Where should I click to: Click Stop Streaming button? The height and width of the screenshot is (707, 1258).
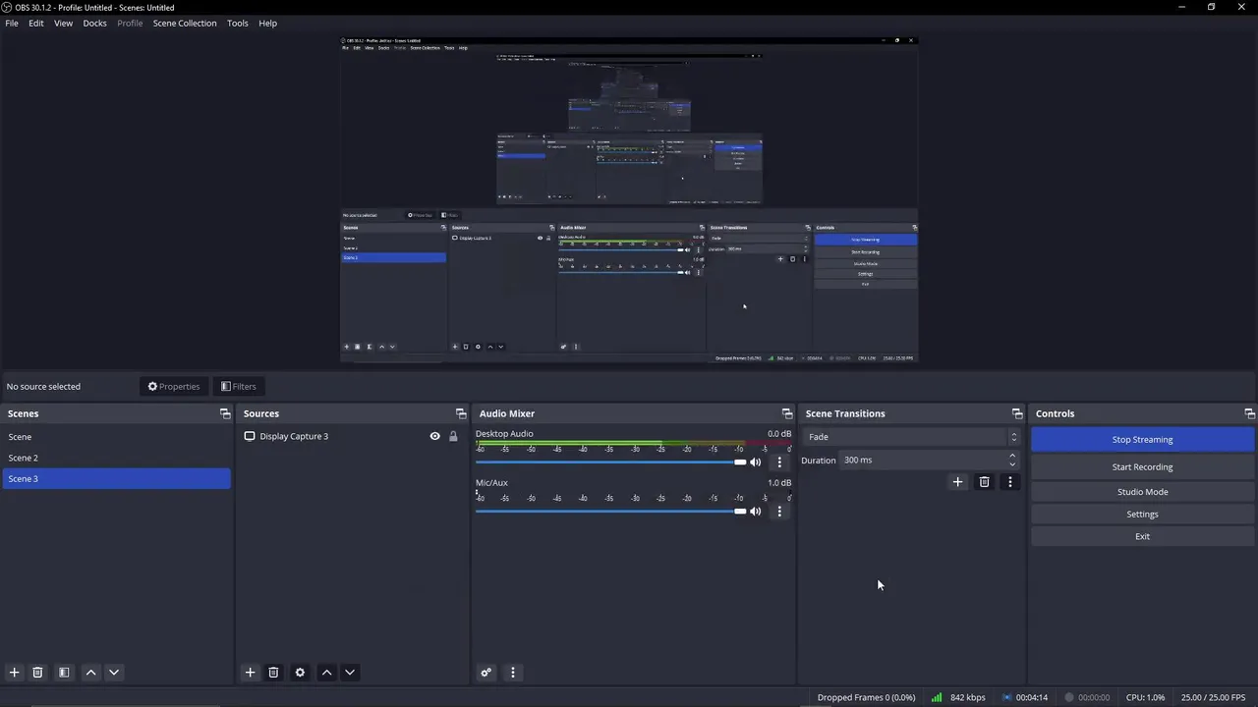pos(1142,439)
